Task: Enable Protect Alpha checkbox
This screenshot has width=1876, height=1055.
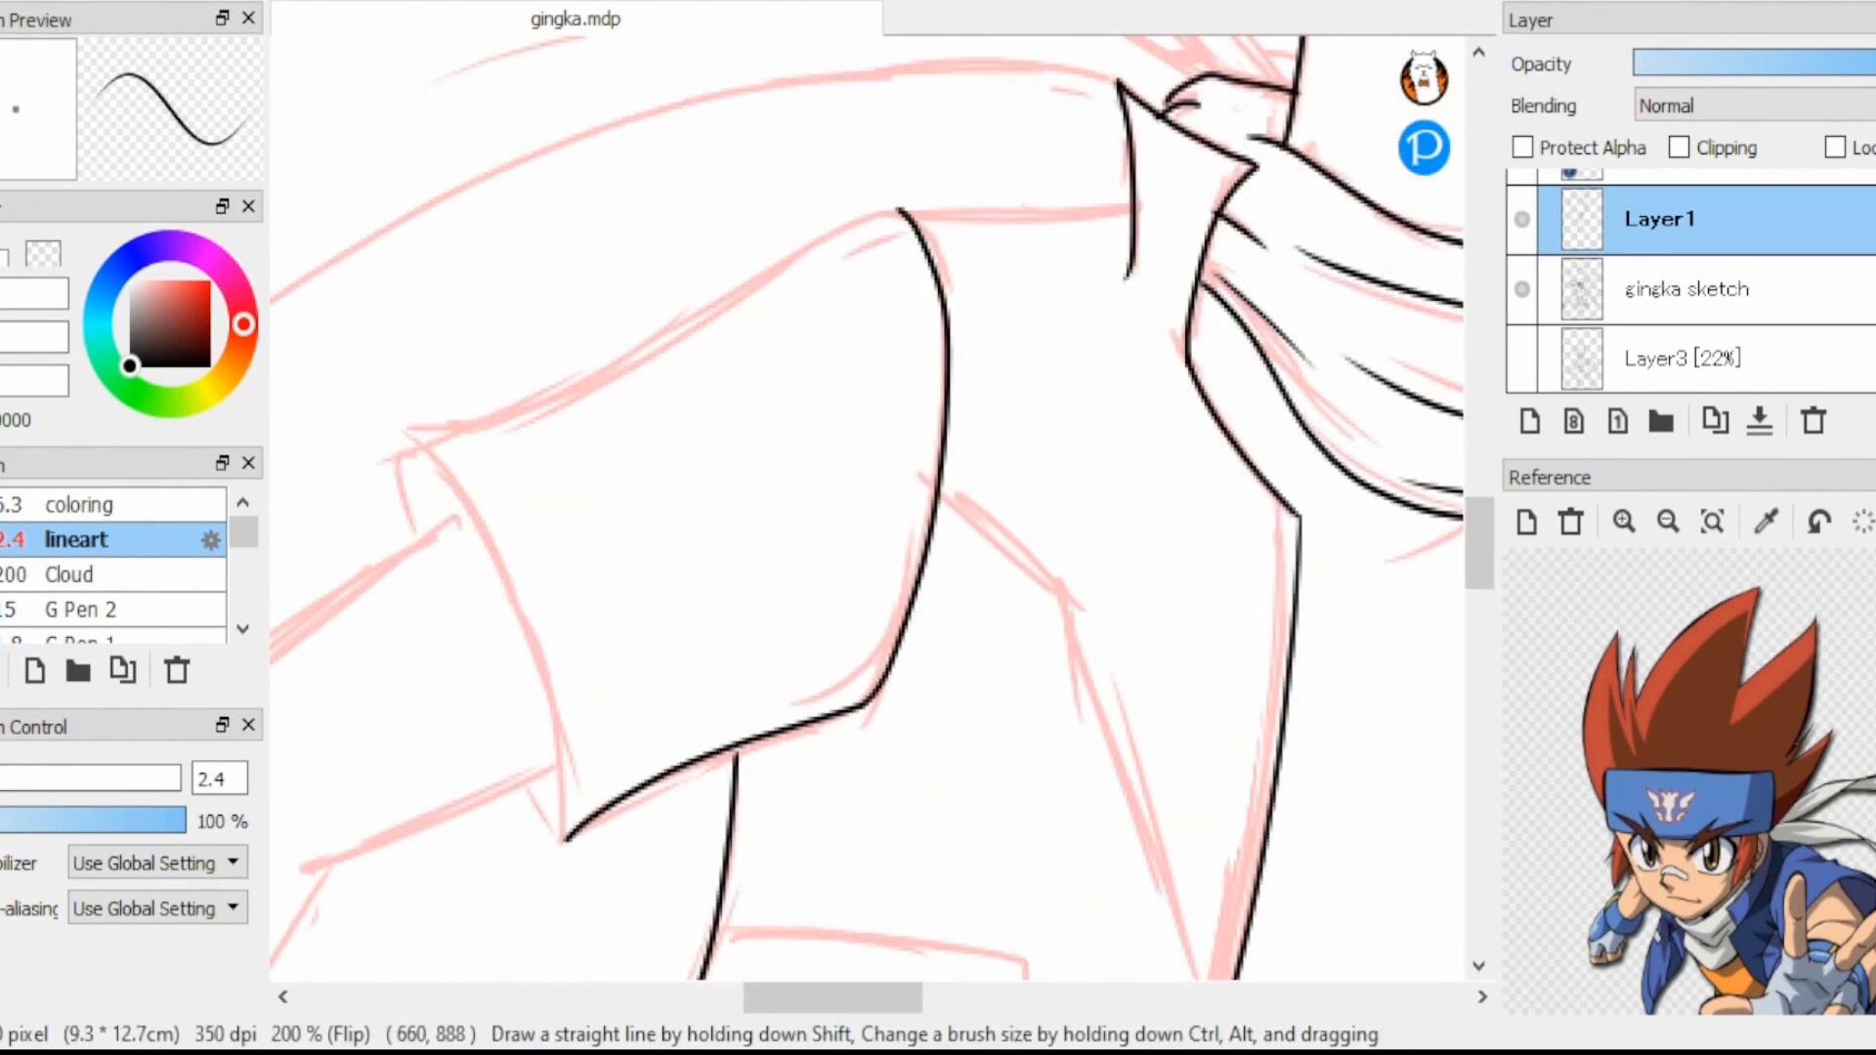Action: coord(1522,148)
